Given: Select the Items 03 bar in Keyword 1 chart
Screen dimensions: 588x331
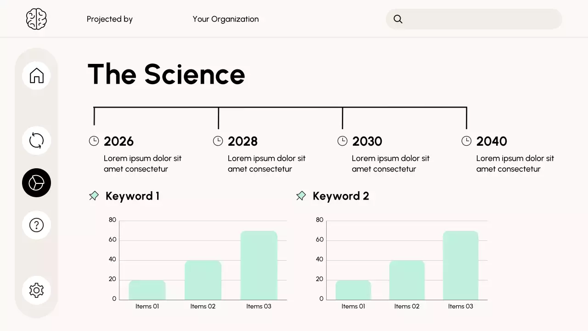Looking at the screenshot, I should [x=259, y=266].
